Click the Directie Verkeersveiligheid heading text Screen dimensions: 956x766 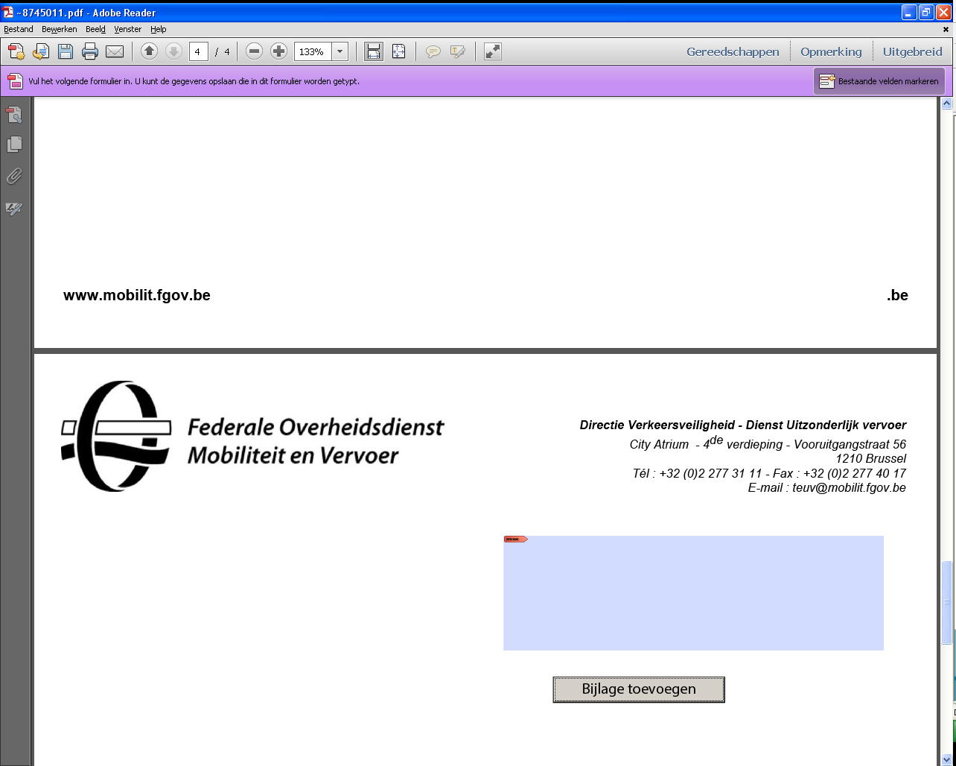(743, 425)
